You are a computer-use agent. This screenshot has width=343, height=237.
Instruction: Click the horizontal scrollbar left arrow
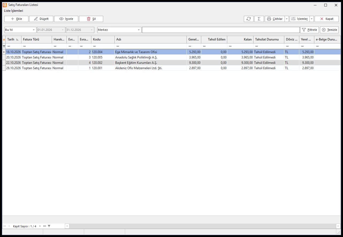click(67, 226)
